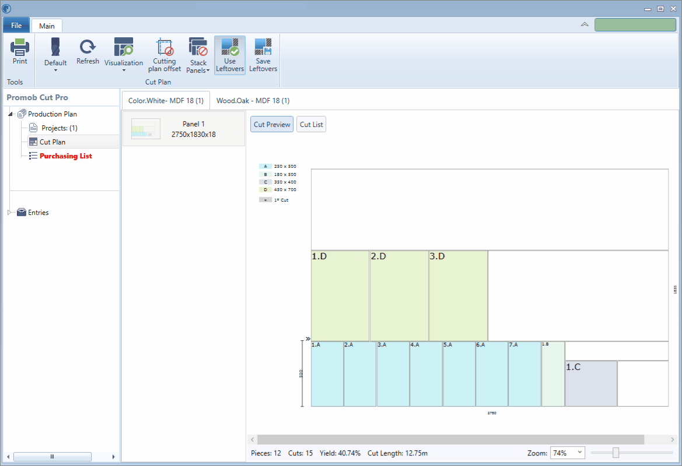This screenshot has height=466, width=682.
Task: Expand the Entries tree node
Action: (9, 213)
